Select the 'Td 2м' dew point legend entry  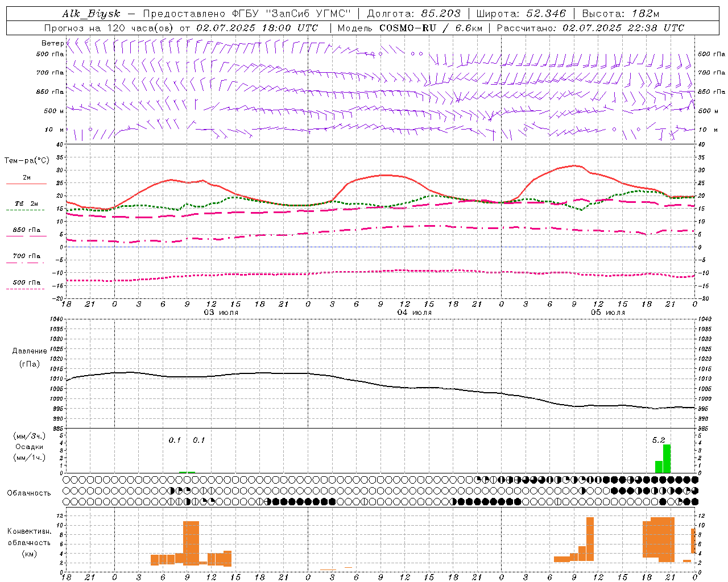[26, 203]
